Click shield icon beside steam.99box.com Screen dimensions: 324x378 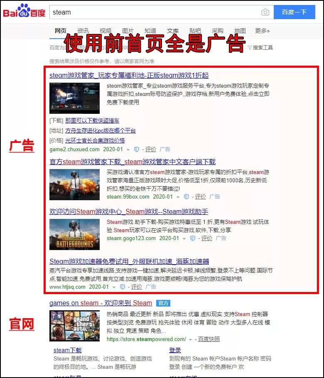(x=187, y=197)
